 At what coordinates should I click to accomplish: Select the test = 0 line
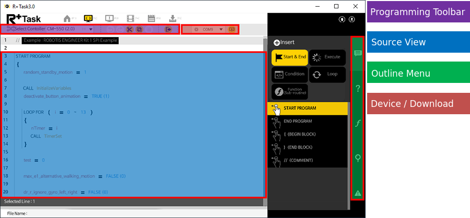[34, 160]
